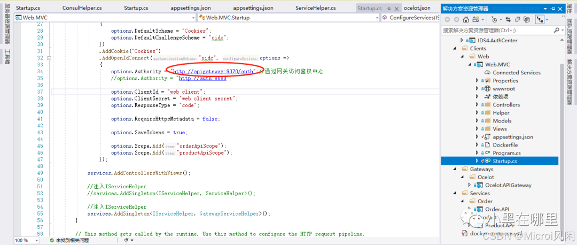Expand the Ocelot.APIGateway project arrow
The height and width of the screenshot is (245, 577).
tap(470, 185)
